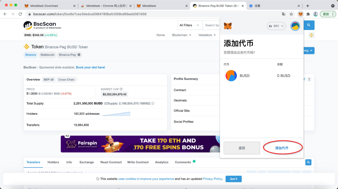Click the Binance tag
338x189 pixels.
pos(31,55)
